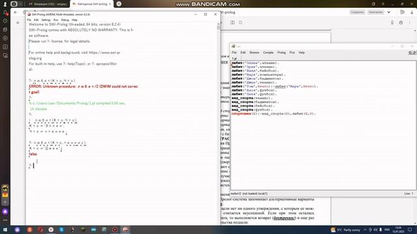
Task: Click the спортсмен(X) rule line in editor
Action: pyautogui.click(x=274, y=114)
